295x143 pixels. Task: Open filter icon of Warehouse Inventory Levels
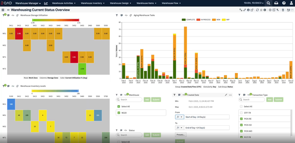pos(4,86)
